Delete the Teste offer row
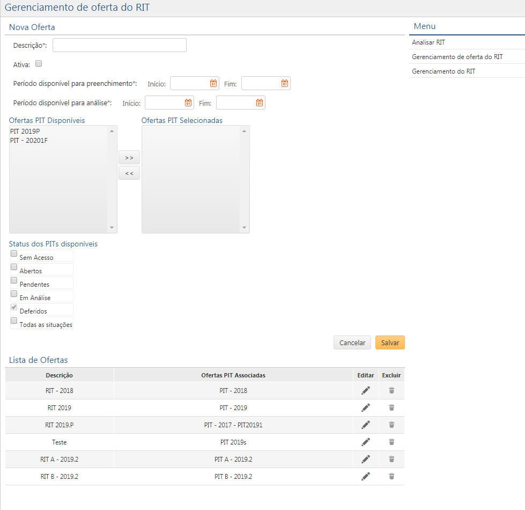This screenshot has width=525, height=510. (x=391, y=442)
